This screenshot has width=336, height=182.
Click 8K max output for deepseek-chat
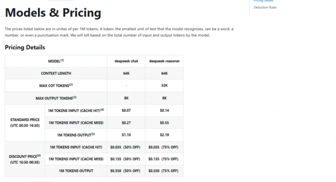pyautogui.click(x=126, y=98)
